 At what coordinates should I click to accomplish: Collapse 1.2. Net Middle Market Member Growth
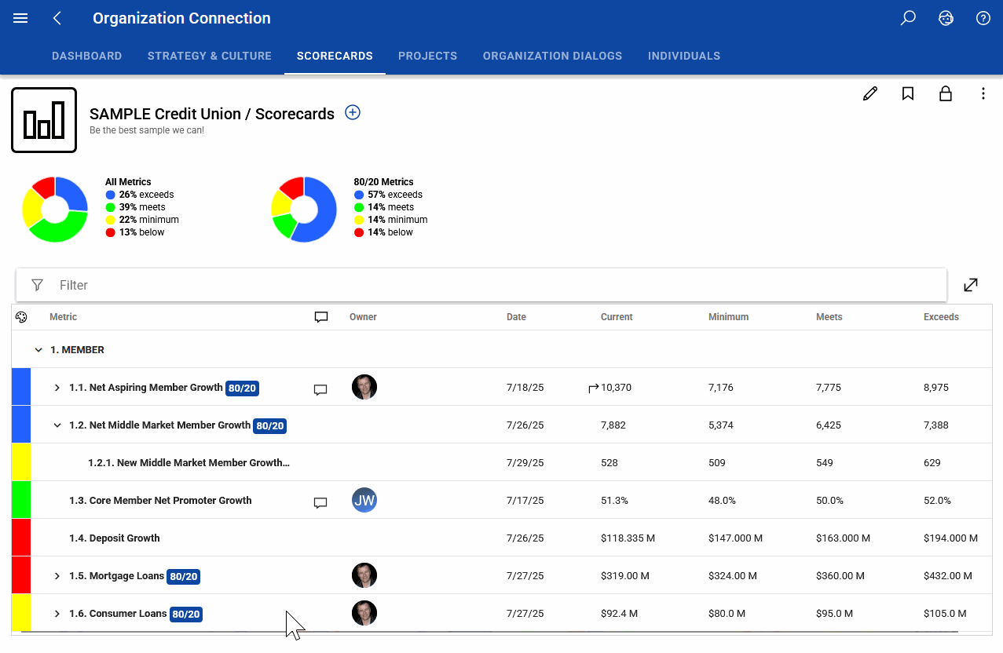[57, 425]
